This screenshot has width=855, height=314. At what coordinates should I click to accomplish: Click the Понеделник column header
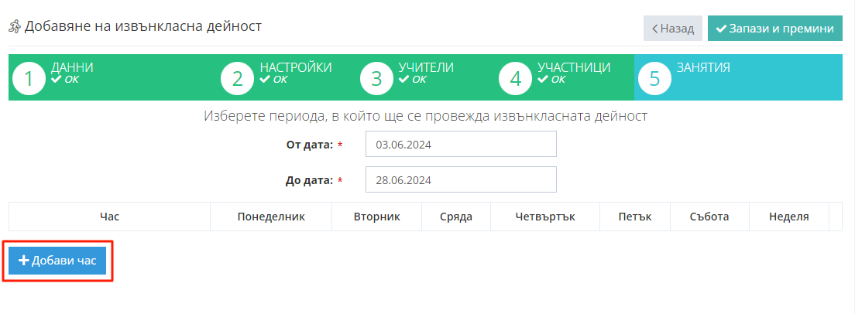(271, 217)
